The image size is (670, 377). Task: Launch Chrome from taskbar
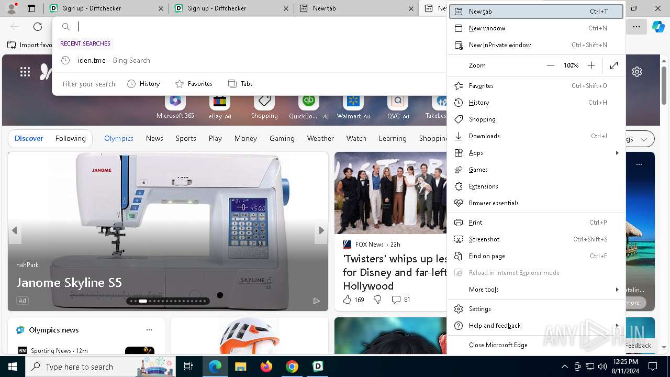[x=292, y=367]
